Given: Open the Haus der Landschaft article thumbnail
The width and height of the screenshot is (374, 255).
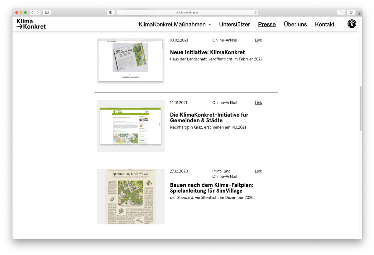Looking at the screenshot, I should pos(131,61).
